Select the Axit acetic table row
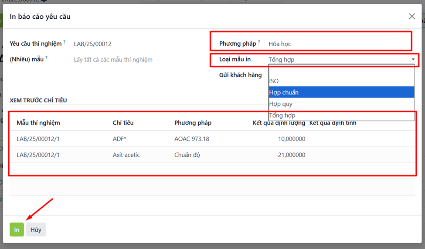 [x=126, y=155]
